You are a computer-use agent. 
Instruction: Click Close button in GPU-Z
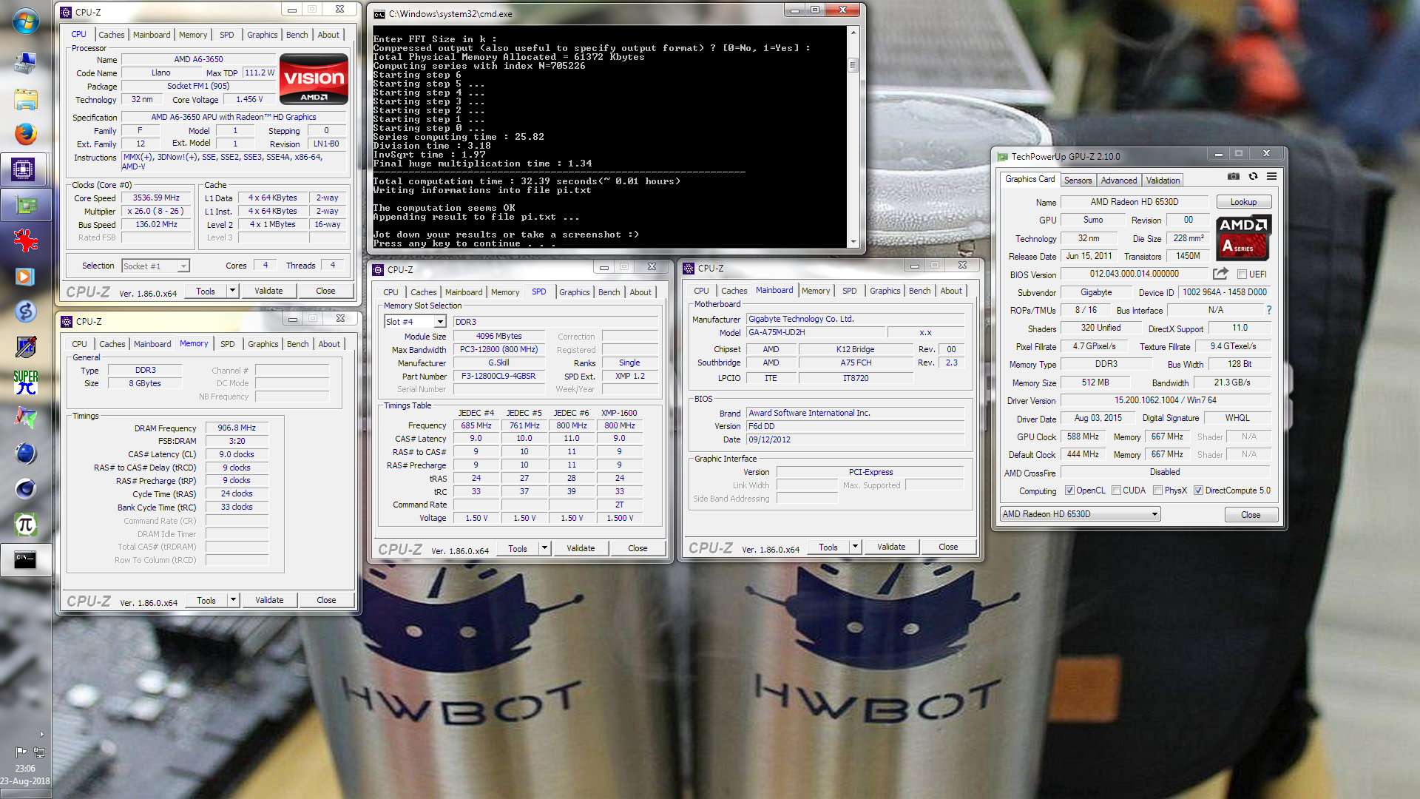1251,515
